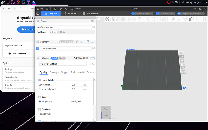The image size is (208, 130).
Task: Open the File menu
Action: tap(40, 9)
